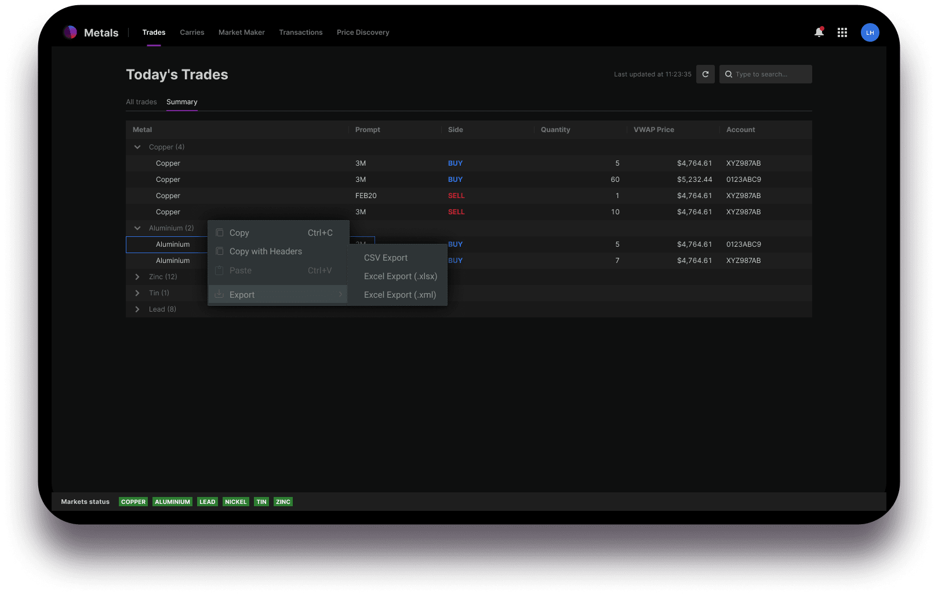Sort by the VWAP Price column header
Image resolution: width=938 pixels, height=596 pixels.
(673, 130)
